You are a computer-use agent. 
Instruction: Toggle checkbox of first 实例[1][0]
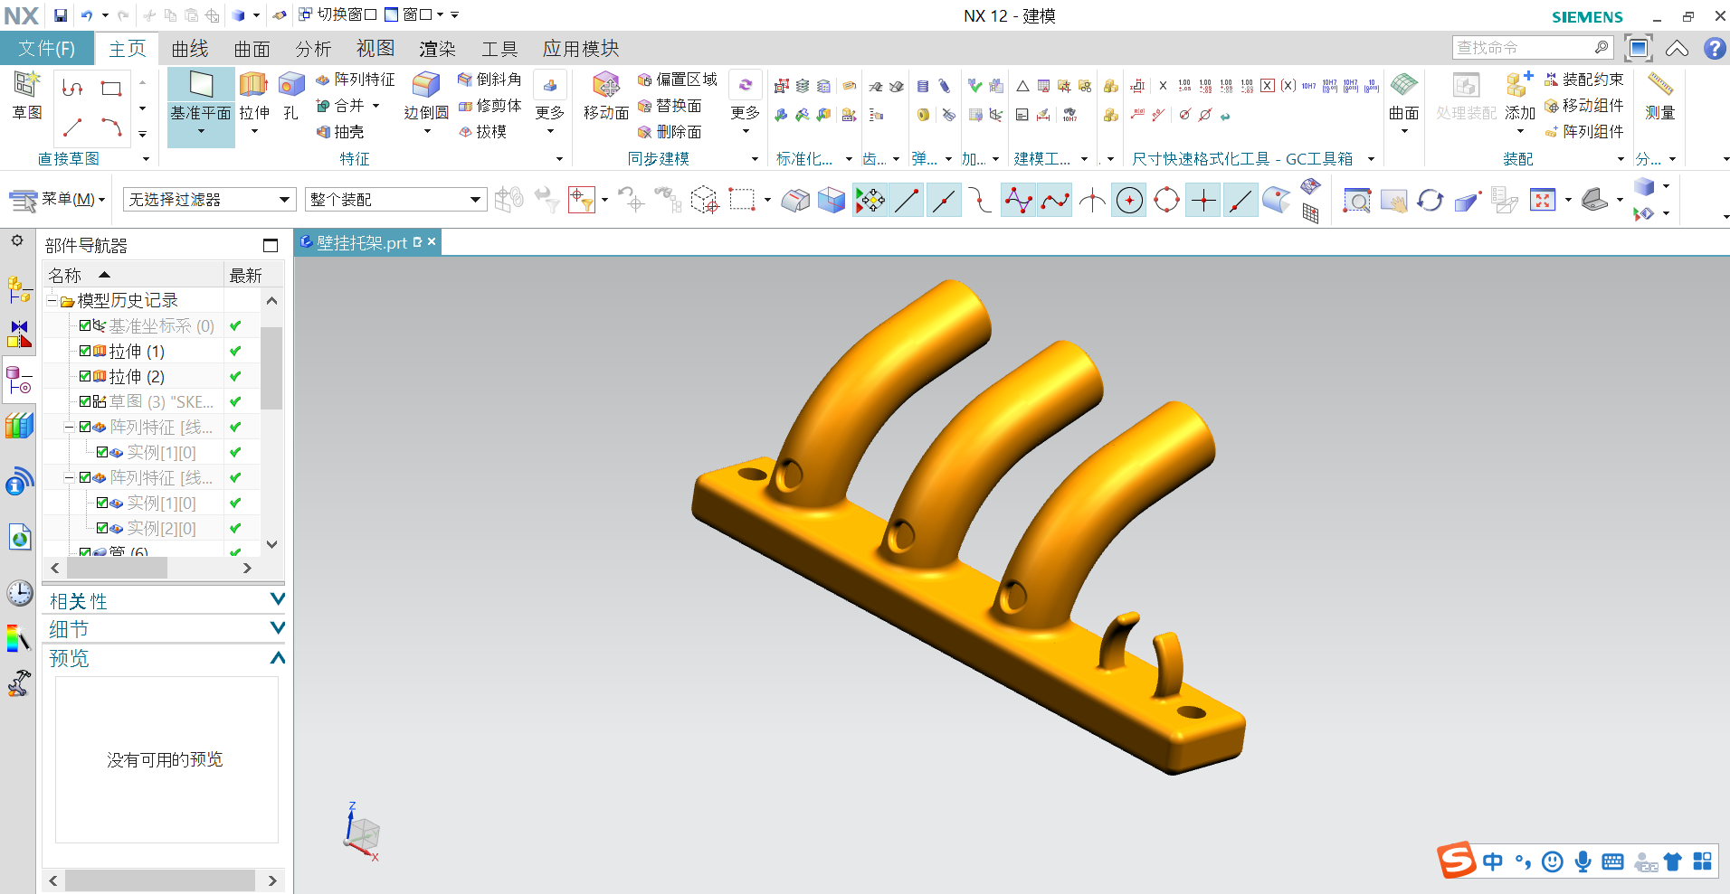tap(102, 452)
